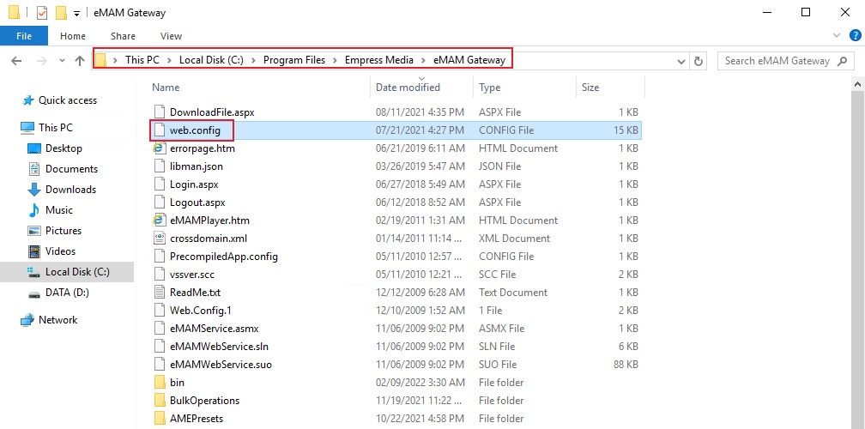Image resolution: width=865 pixels, height=429 pixels.
Task: Expand the chevron after Program Files in breadcrumb
Action: 336,61
